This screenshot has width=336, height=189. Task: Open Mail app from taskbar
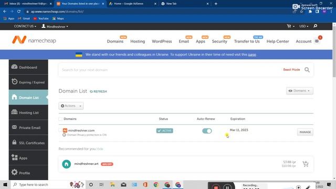(x=123, y=184)
